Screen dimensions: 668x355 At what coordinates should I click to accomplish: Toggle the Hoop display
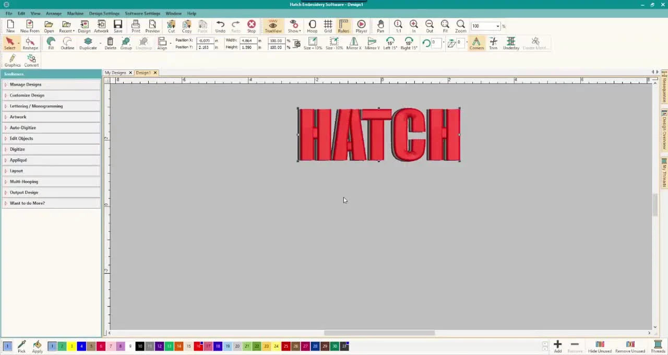(312, 26)
